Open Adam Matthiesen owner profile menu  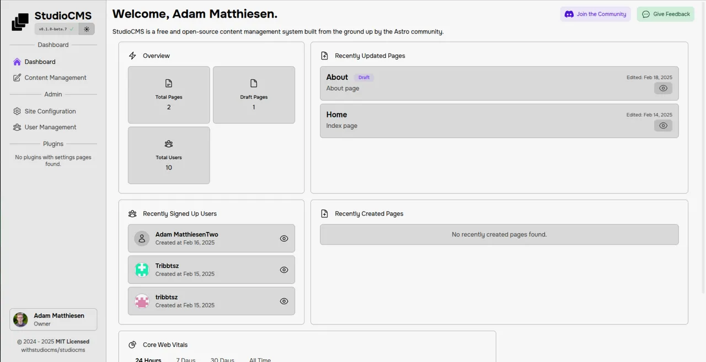coord(54,320)
